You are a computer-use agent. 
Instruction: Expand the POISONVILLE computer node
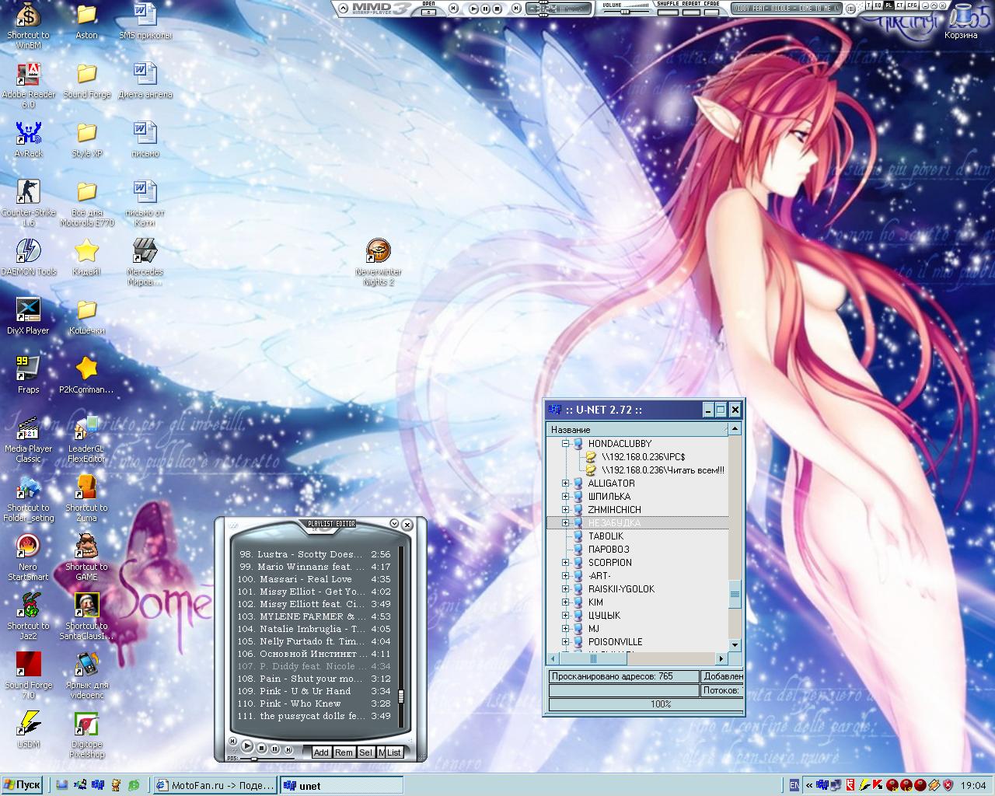[566, 642]
